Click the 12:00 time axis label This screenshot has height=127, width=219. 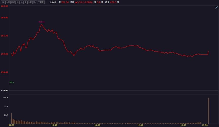point(140,125)
